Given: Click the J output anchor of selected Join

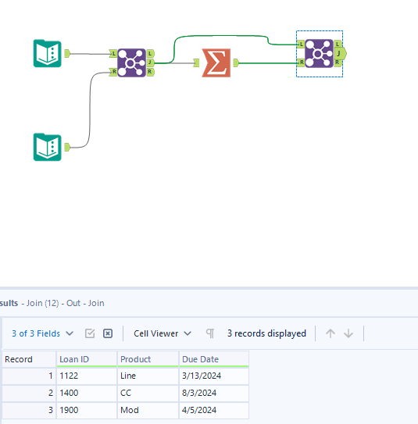Looking at the screenshot, I should pos(341,53).
